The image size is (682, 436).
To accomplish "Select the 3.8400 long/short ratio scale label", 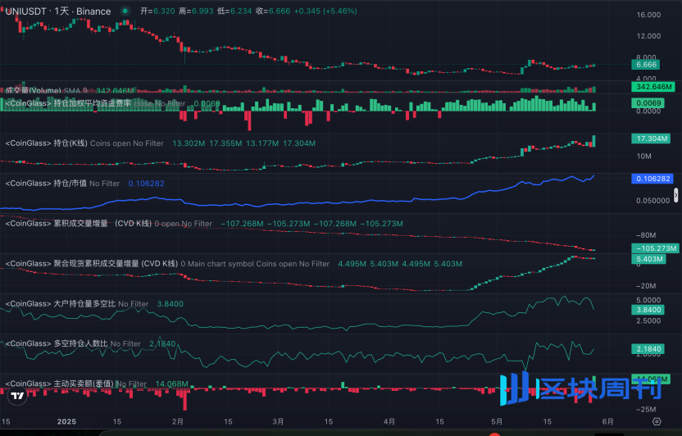I will click(x=648, y=310).
